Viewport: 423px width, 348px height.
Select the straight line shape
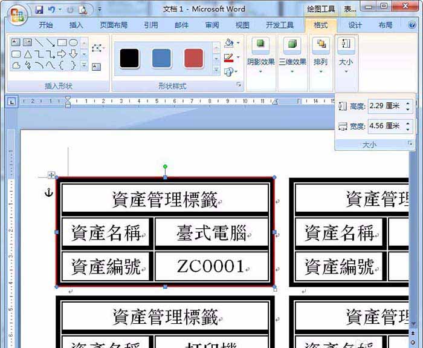pos(39,42)
